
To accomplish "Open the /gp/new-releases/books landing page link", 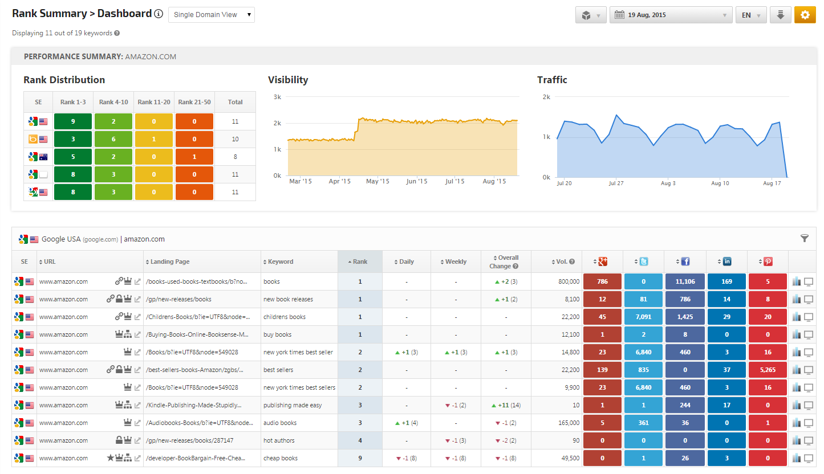I will coord(179,299).
